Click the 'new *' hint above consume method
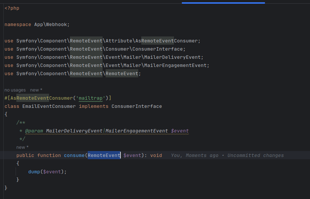This screenshot has height=199, width=310. pos(22,147)
